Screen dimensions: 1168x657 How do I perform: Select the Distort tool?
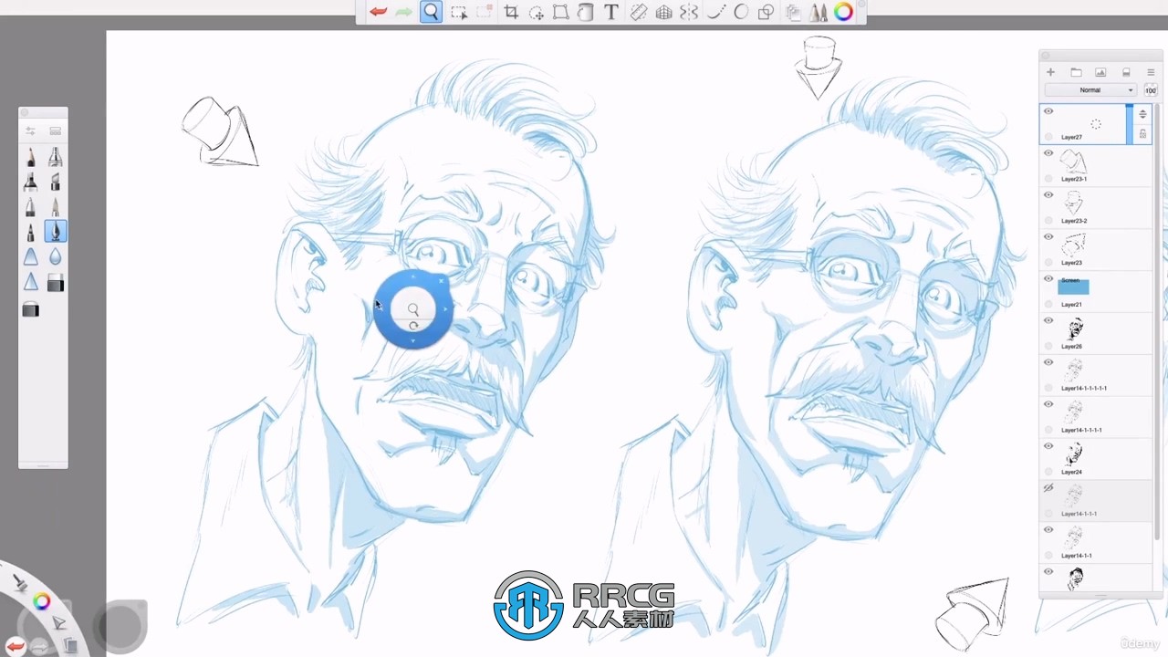pyautogui.click(x=561, y=12)
